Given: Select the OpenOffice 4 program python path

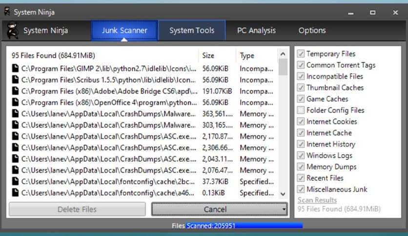Looking at the screenshot, I should (109, 102).
